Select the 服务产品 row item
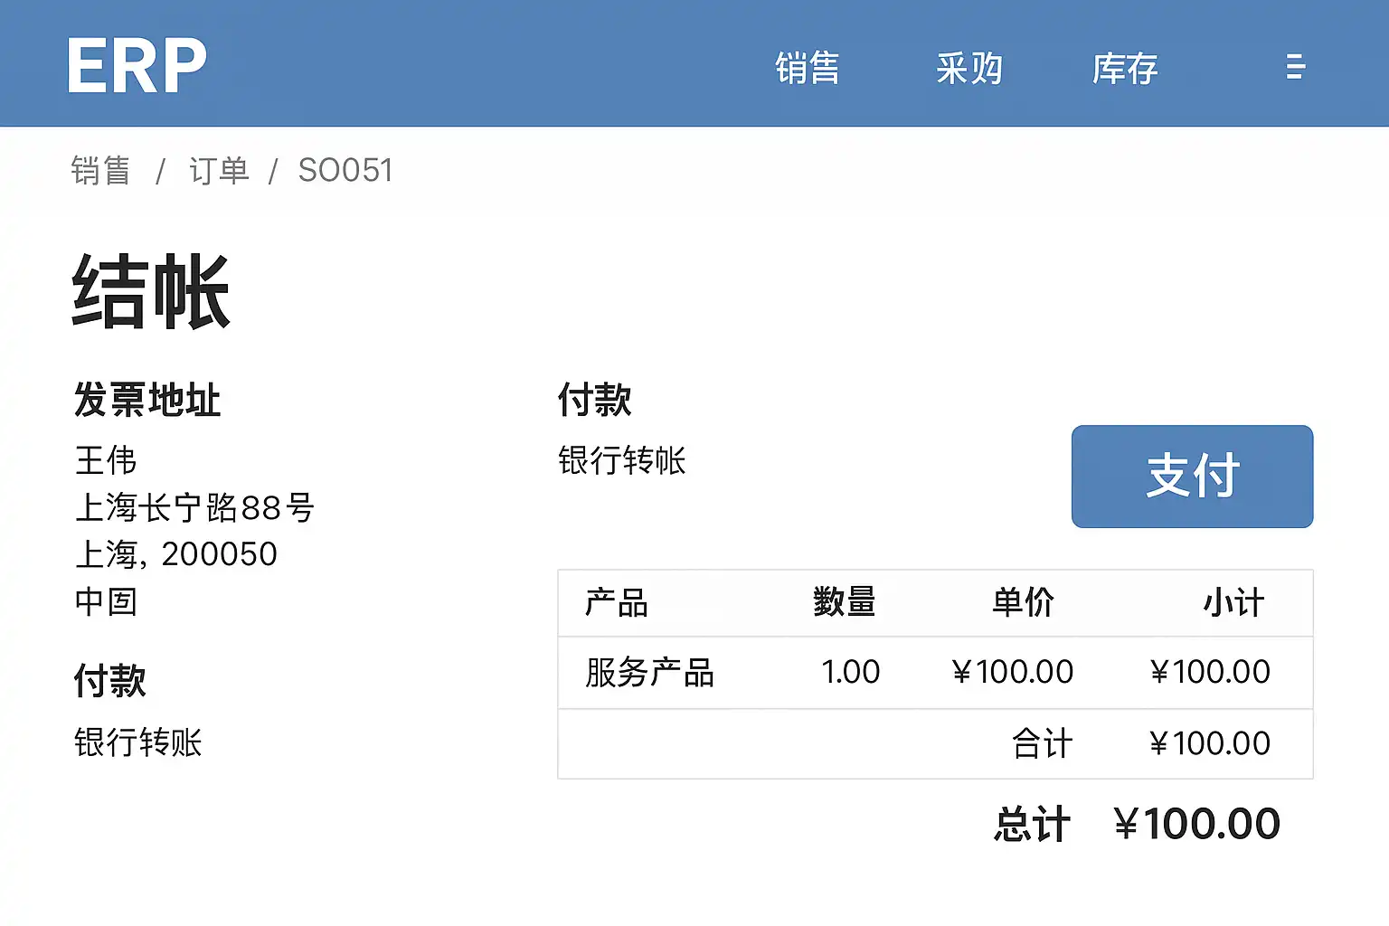Image resolution: width=1389 pixels, height=926 pixels. coord(649,673)
